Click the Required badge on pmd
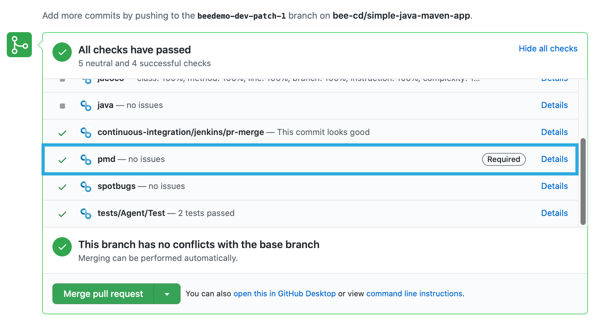The width and height of the screenshot is (596, 322). 504,159
